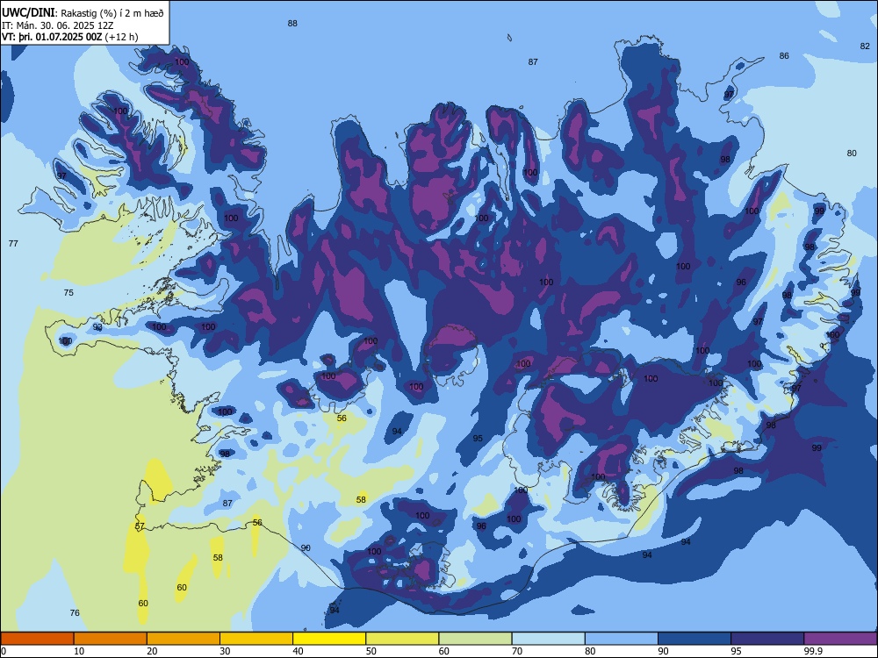Click the title text 'UWC/DINI: Rakastig (%) í 2 m hæð'

click(x=83, y=13)
